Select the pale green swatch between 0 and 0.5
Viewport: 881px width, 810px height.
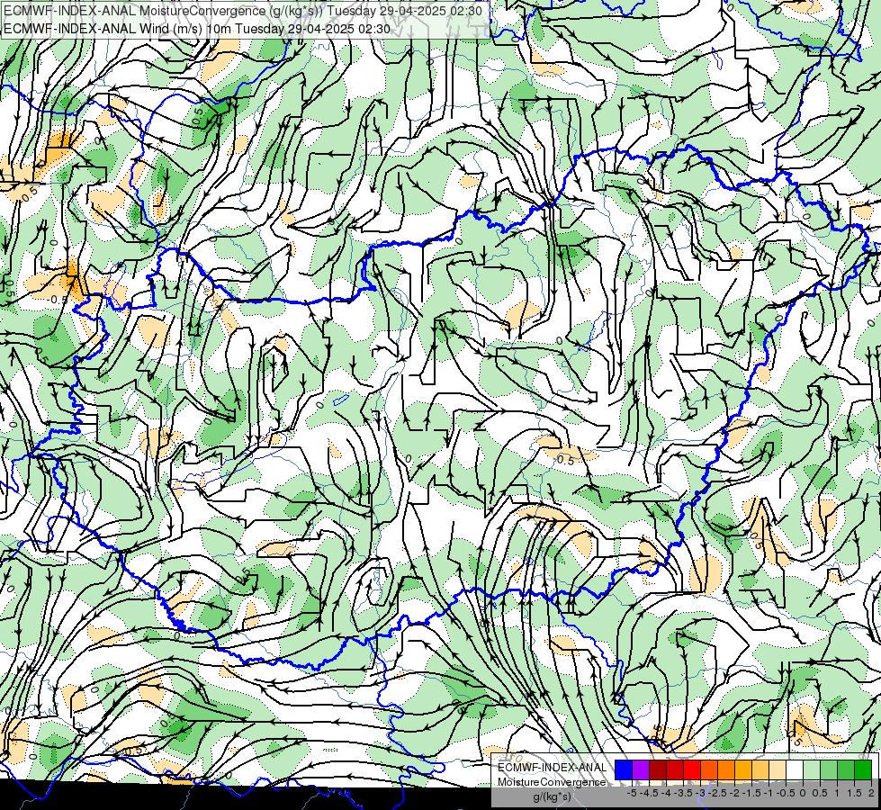pos(812,769)
